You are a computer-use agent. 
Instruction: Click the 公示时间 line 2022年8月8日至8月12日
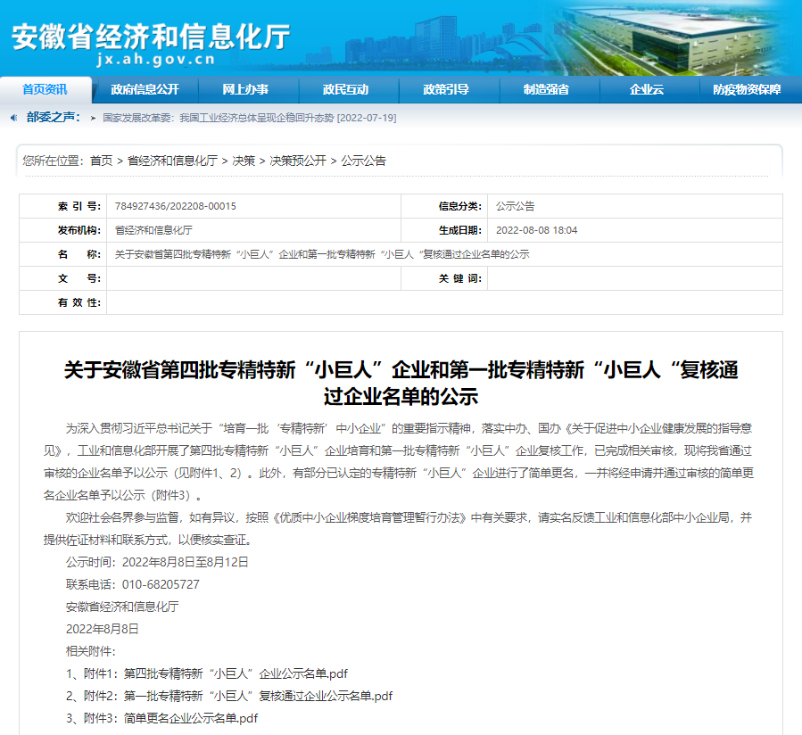(x=157, y=562)
